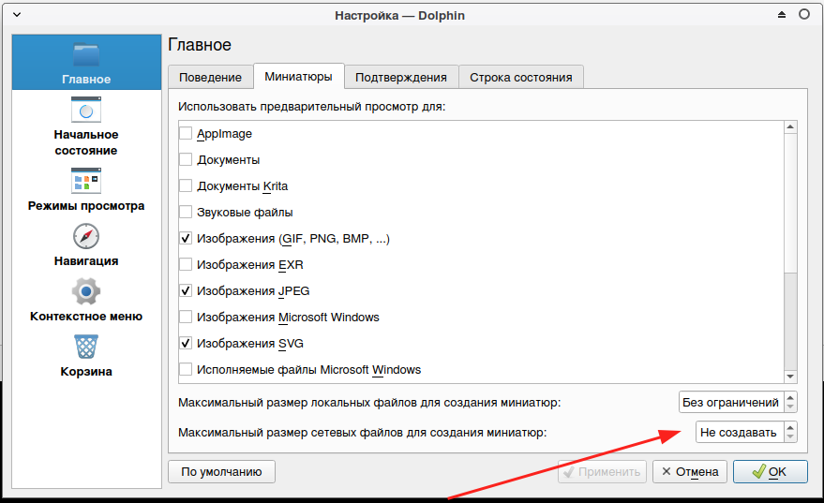Toggle the Изображения SVG checkbox
The image size is (824, 503).
click(x=186, y=344)
